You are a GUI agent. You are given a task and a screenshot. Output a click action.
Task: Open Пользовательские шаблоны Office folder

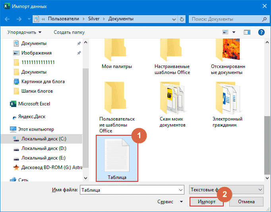coord(117,107)
